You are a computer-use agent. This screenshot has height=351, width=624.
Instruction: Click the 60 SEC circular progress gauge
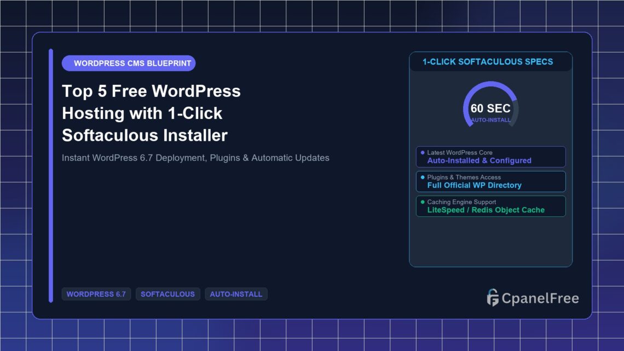(490, 105)
